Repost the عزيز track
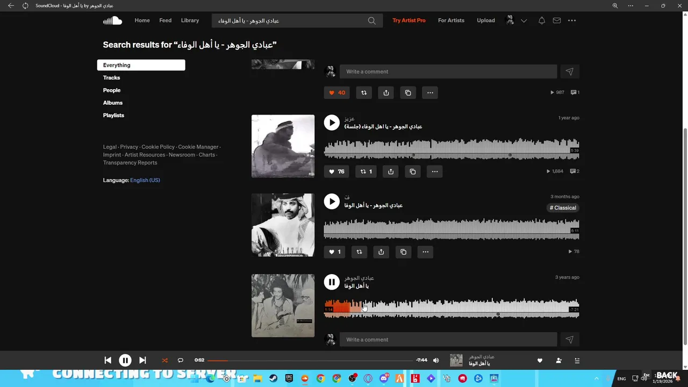The width and height of the screenshot is (688, 387). pyautogui.click(x=366, y=171)
